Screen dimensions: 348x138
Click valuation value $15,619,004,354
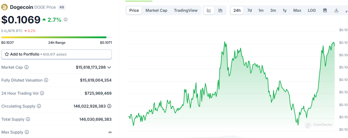point(96,80)
